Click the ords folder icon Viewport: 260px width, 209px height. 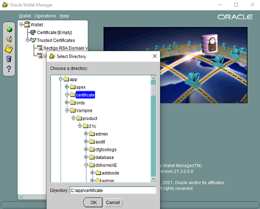[x=72, y=102]
